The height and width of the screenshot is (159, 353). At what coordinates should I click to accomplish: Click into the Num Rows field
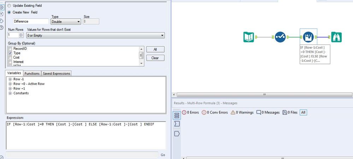13,35
